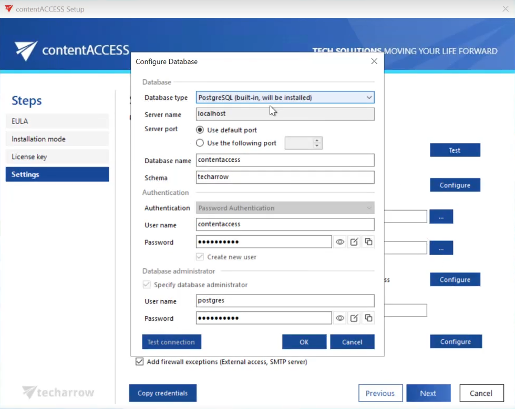Screen dimensions: 515x409
Task: Copy administrator password using copy icon
Action: coord(368,318)
